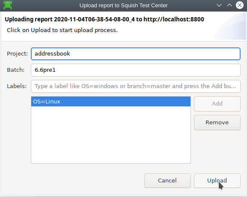This screenshot has height=197, width=247.
Task: Remove the selected label
Action: click(x=217, y=123)
